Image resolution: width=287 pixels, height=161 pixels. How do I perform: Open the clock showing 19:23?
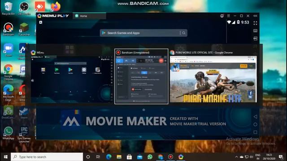(x=269, y=157)
